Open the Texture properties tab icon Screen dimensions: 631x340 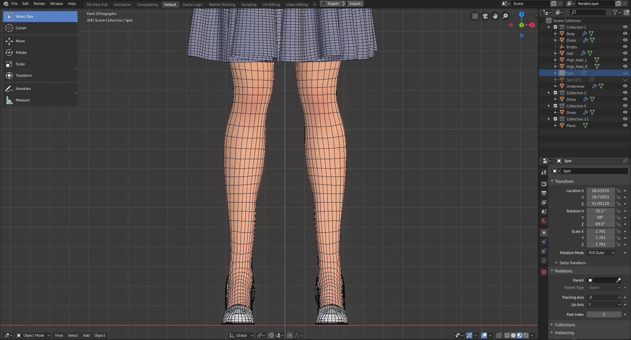[x=544, y=272]
